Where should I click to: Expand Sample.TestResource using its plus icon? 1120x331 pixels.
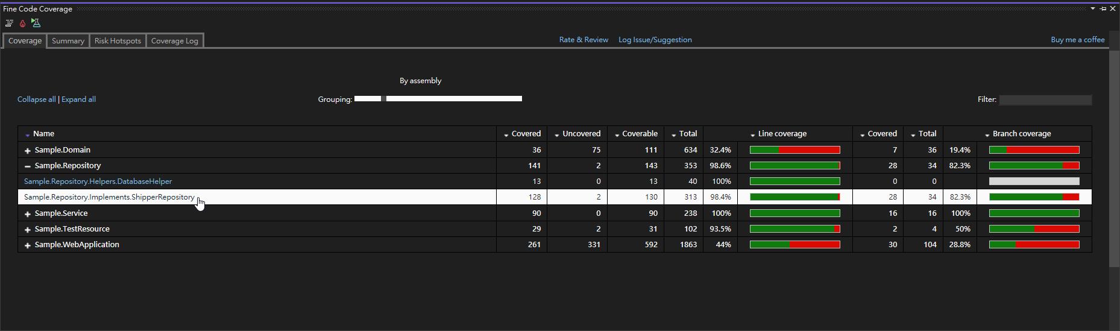coord(28,229)
